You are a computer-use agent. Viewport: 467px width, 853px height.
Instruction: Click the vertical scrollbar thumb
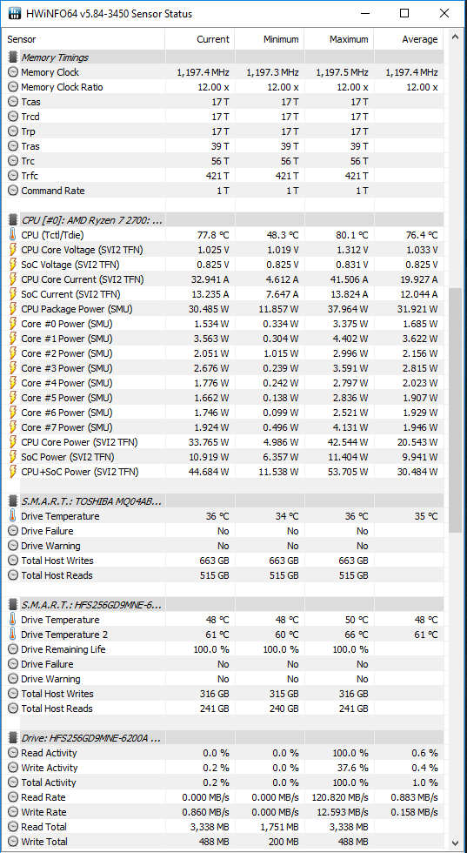[x=455, y=411]
